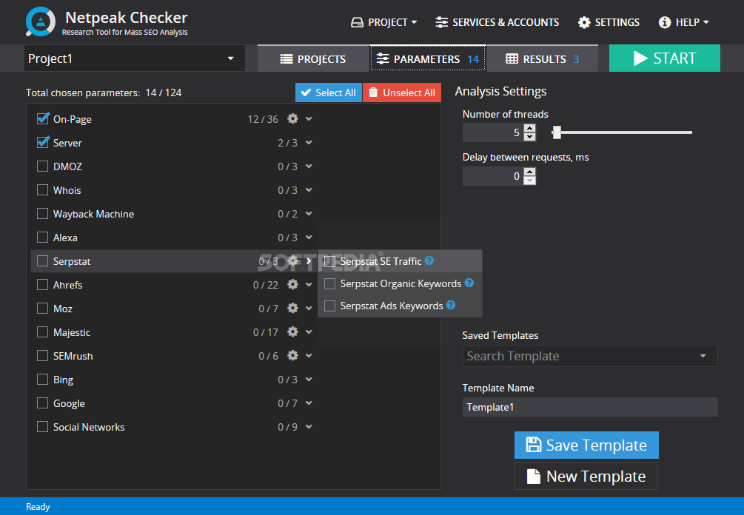Screen dimensions: 744x515
Task: Increase number of threads with up arrow
Action: click(x=530, y=128)
